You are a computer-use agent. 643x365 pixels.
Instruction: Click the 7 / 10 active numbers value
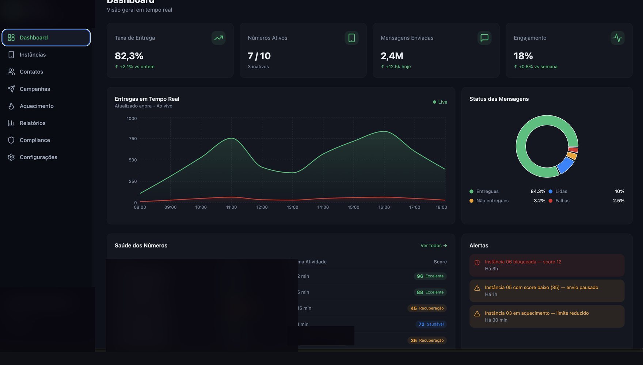point(259,56)
